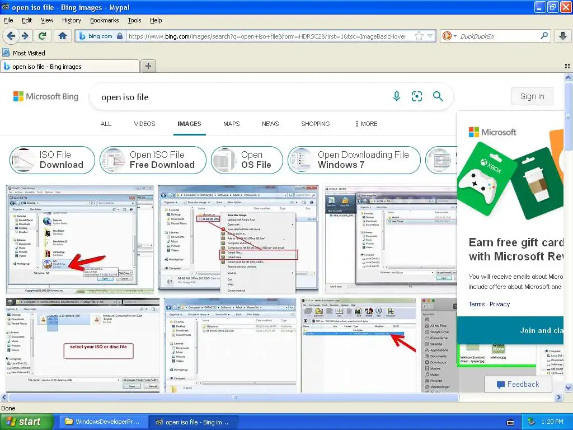Click the 'Join and claim' ad button
Screen dimensions: 573x430
click(x=510, y=330)
